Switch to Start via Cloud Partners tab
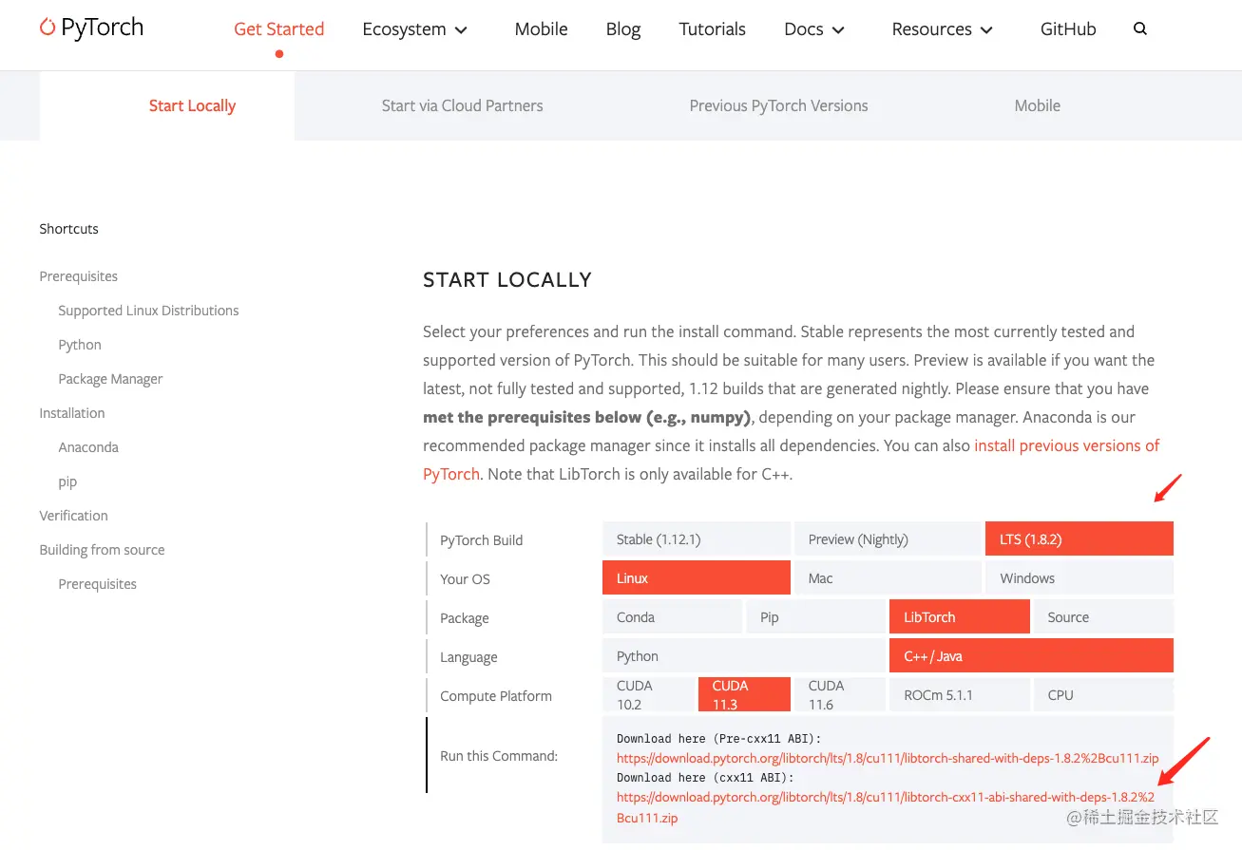1242x850 pixels. coord(462,105)
